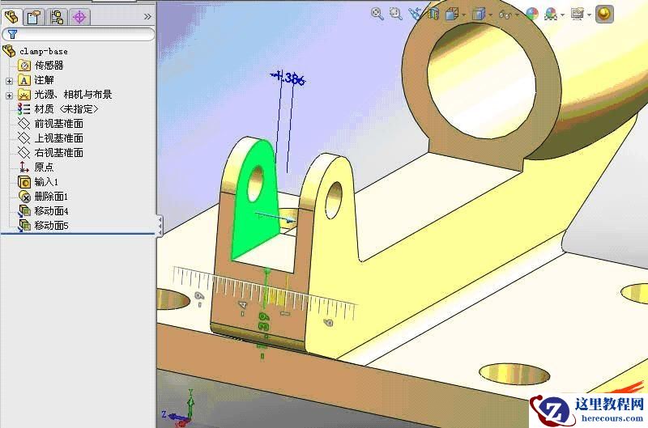Switch to the PropertyManager tab
The width and height of the screenshot is (648, 428).
pos(33,17)
